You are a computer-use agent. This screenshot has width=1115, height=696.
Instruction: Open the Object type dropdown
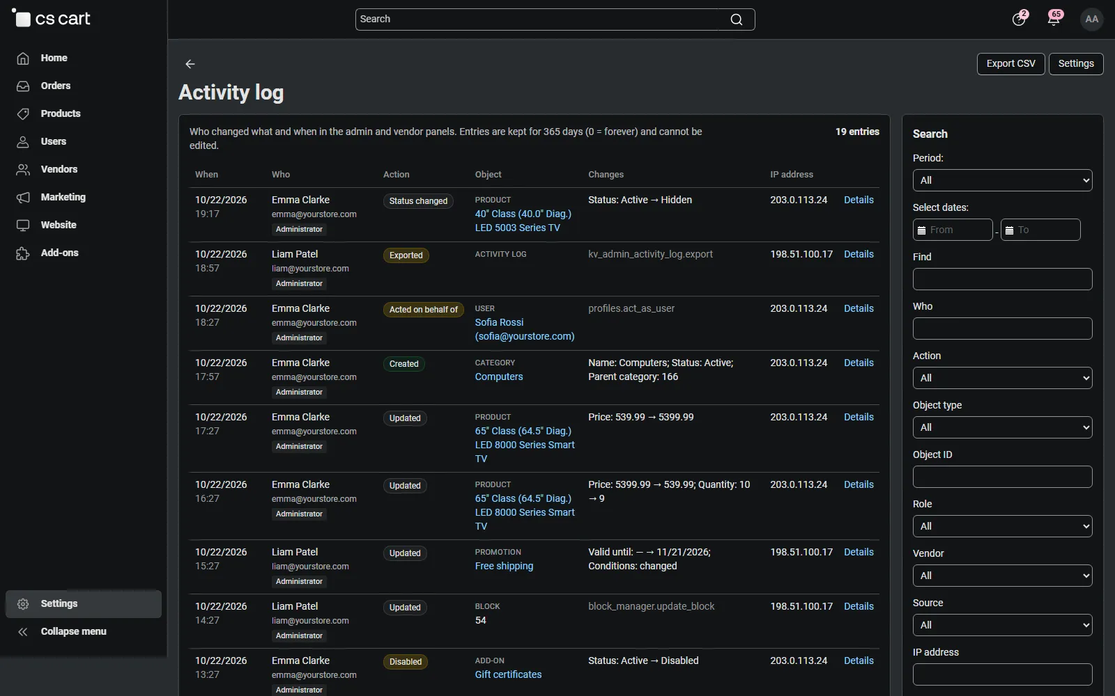point(1002,427)
